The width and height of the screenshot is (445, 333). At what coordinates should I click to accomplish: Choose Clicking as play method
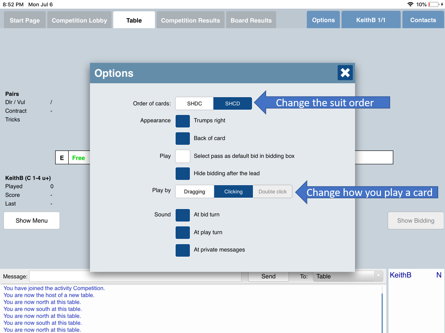(x=233, y=192)
